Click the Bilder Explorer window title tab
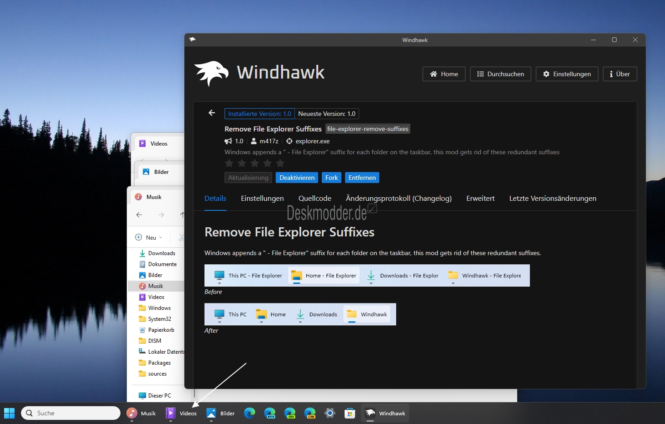665x424 pixels. 161,172
